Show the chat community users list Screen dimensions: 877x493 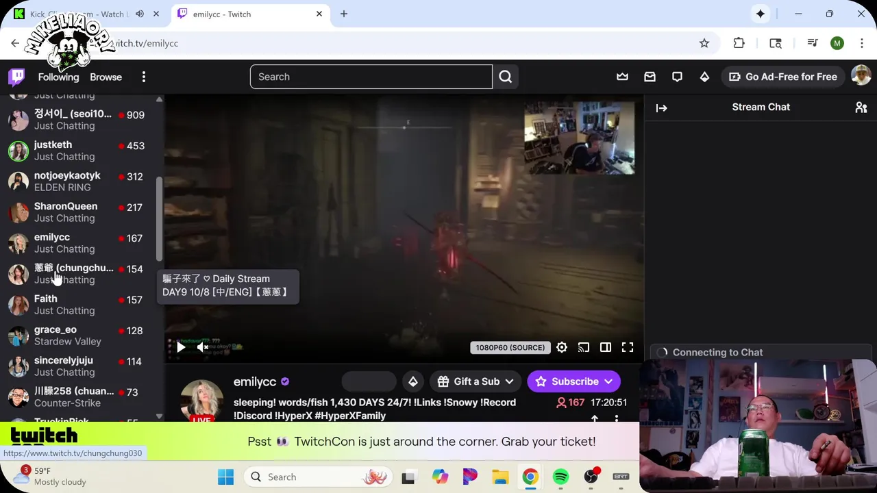tap(861, 108)
